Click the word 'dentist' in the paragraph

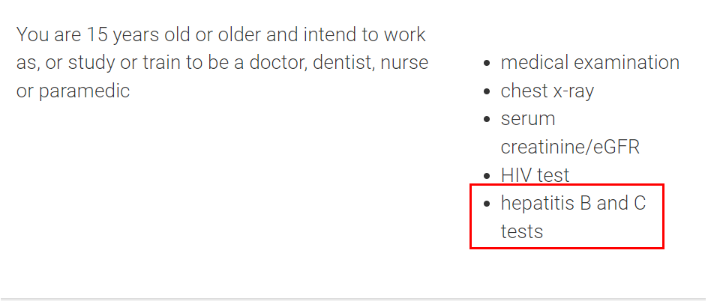pyautogui.click(x=343, y=62)
